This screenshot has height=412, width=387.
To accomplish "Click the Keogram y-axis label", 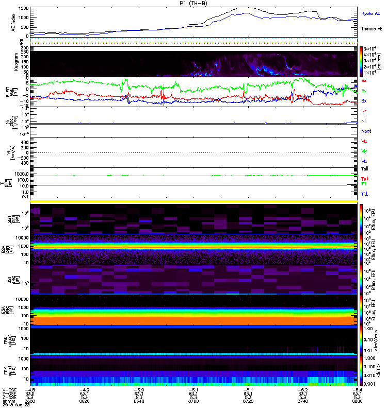I will 16,62.
